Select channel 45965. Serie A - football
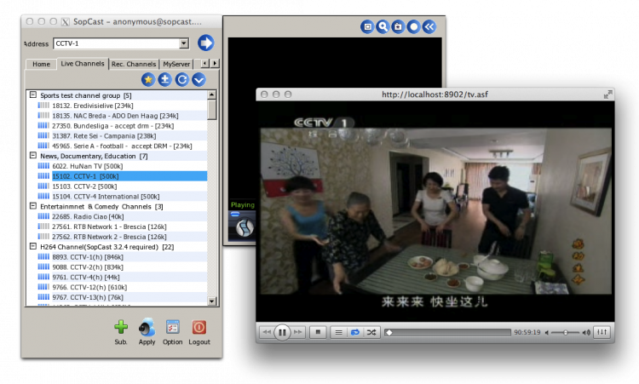This screenshot has height=384, width=639. tap(122, 146)
